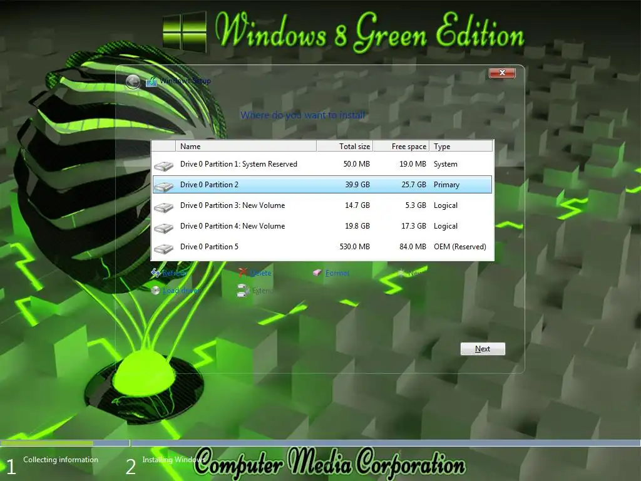Sort by the Name column header
The image size is (641, 481).
(x=245, y=146)
